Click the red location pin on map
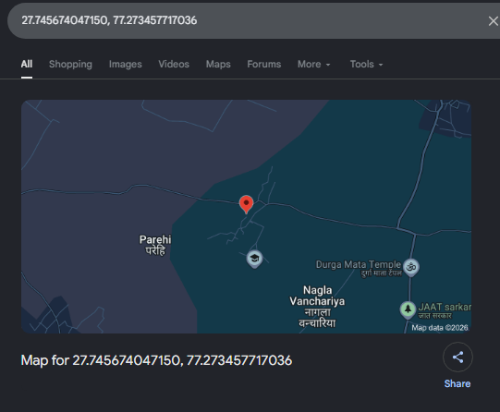The height and width of the screenshot is (412, 500). [x=246, y=204]
